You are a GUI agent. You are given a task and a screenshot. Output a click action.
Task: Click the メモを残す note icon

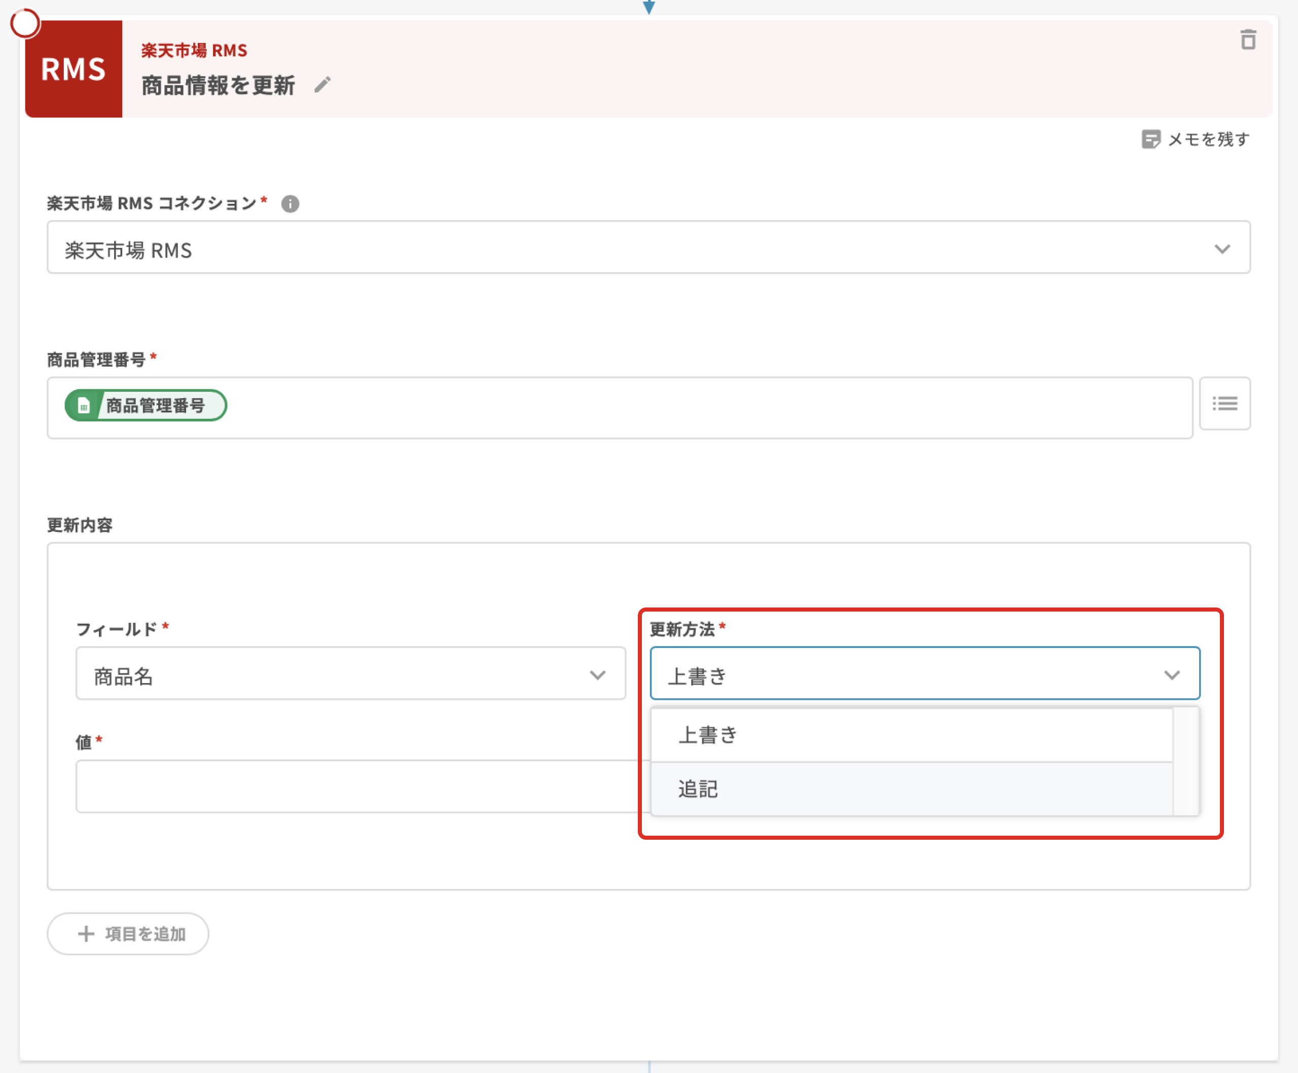1150,139
